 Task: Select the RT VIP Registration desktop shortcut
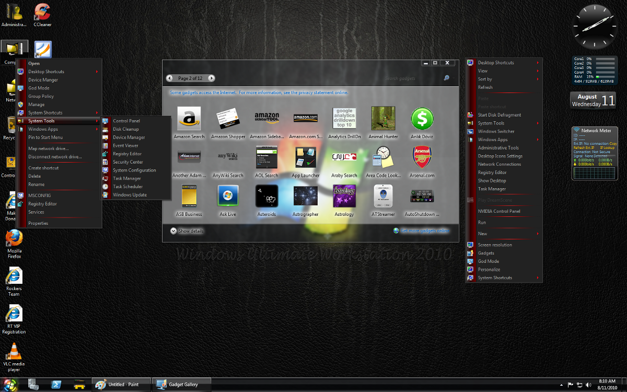pos(14,320)
